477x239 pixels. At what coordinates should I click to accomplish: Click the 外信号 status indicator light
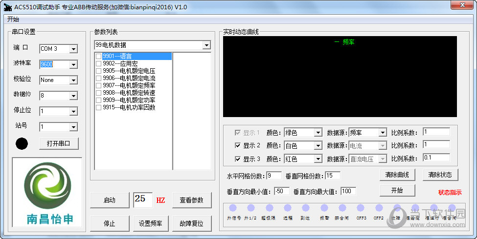(x=233, y=208)
